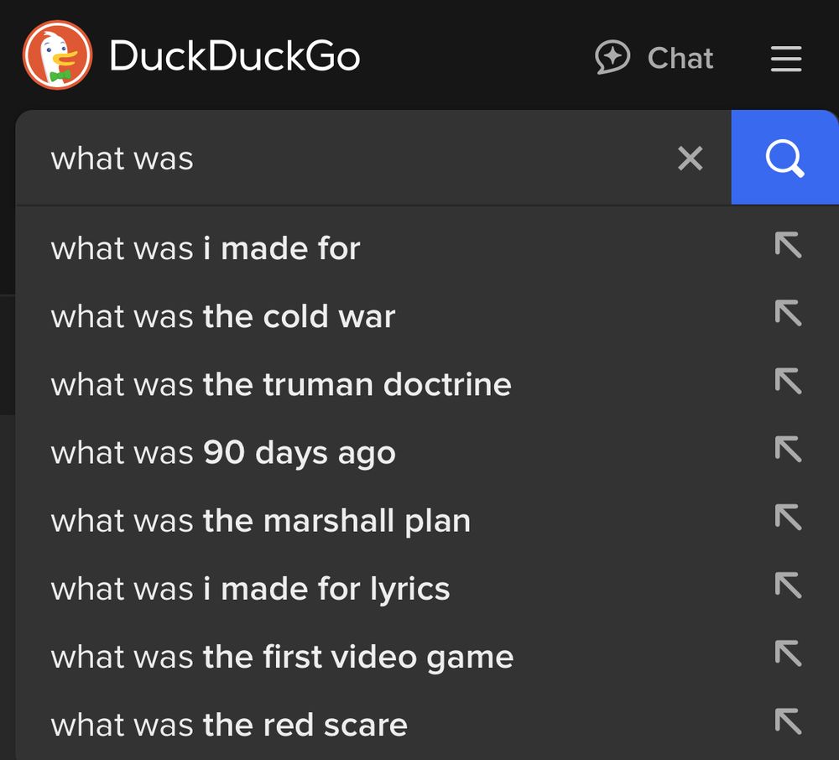Clear the search field with the X
Screen dimensions: 839x760
(x=690, y=159)
